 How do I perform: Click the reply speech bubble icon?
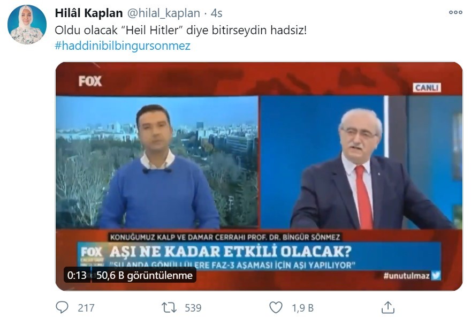pos(62,307)
